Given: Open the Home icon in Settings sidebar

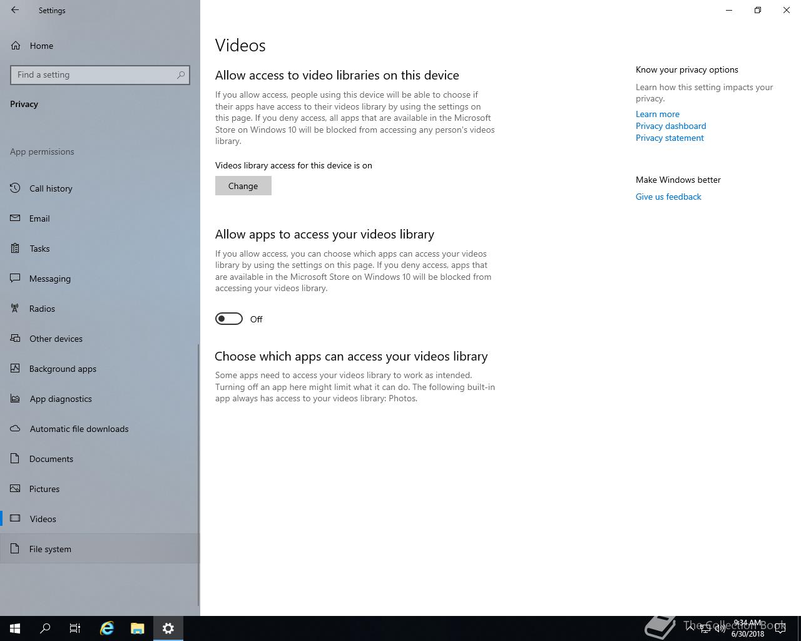Looking at the screenshot, I should tap(16, 46).
